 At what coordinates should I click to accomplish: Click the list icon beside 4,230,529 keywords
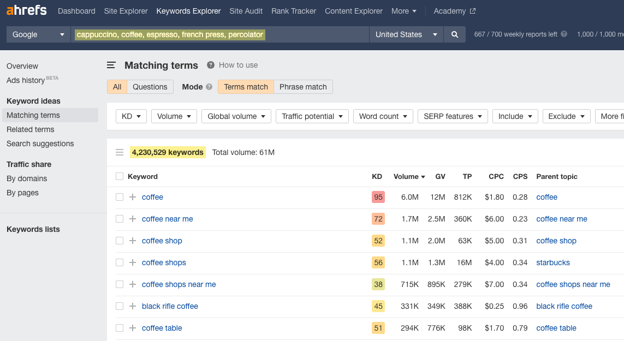pos(120,152)
